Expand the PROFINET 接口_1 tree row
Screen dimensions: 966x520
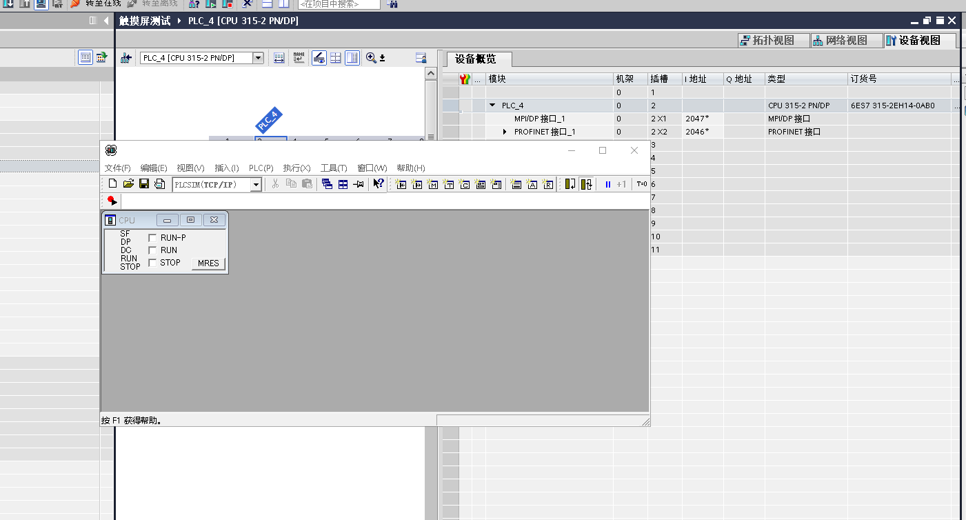click(505, 132)
